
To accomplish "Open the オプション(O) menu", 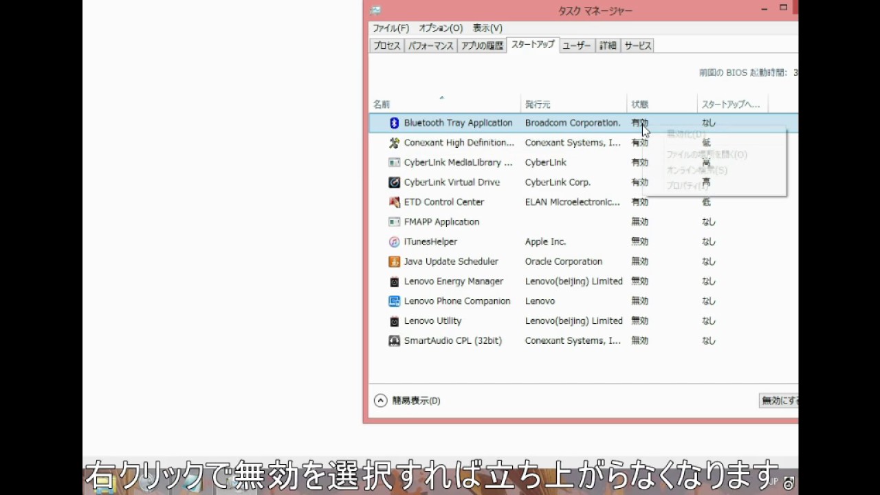I will click(x=441, y=28).
